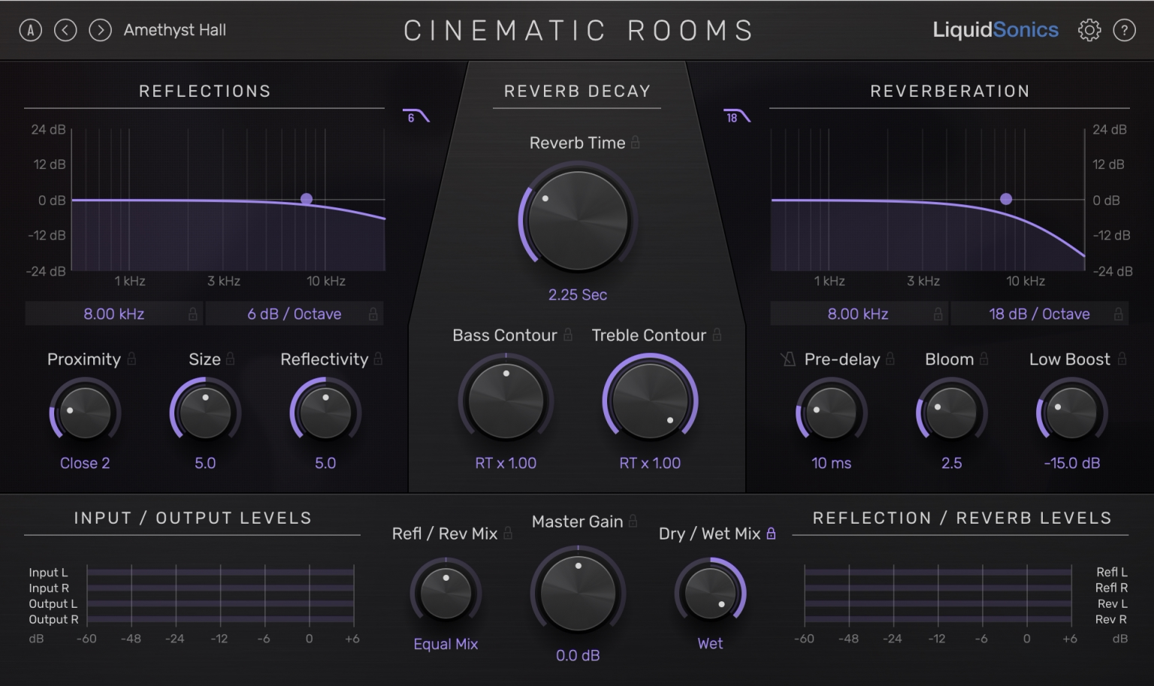
Task: Click the Reverberation low-pass filter icon
Action: (737, 116)
